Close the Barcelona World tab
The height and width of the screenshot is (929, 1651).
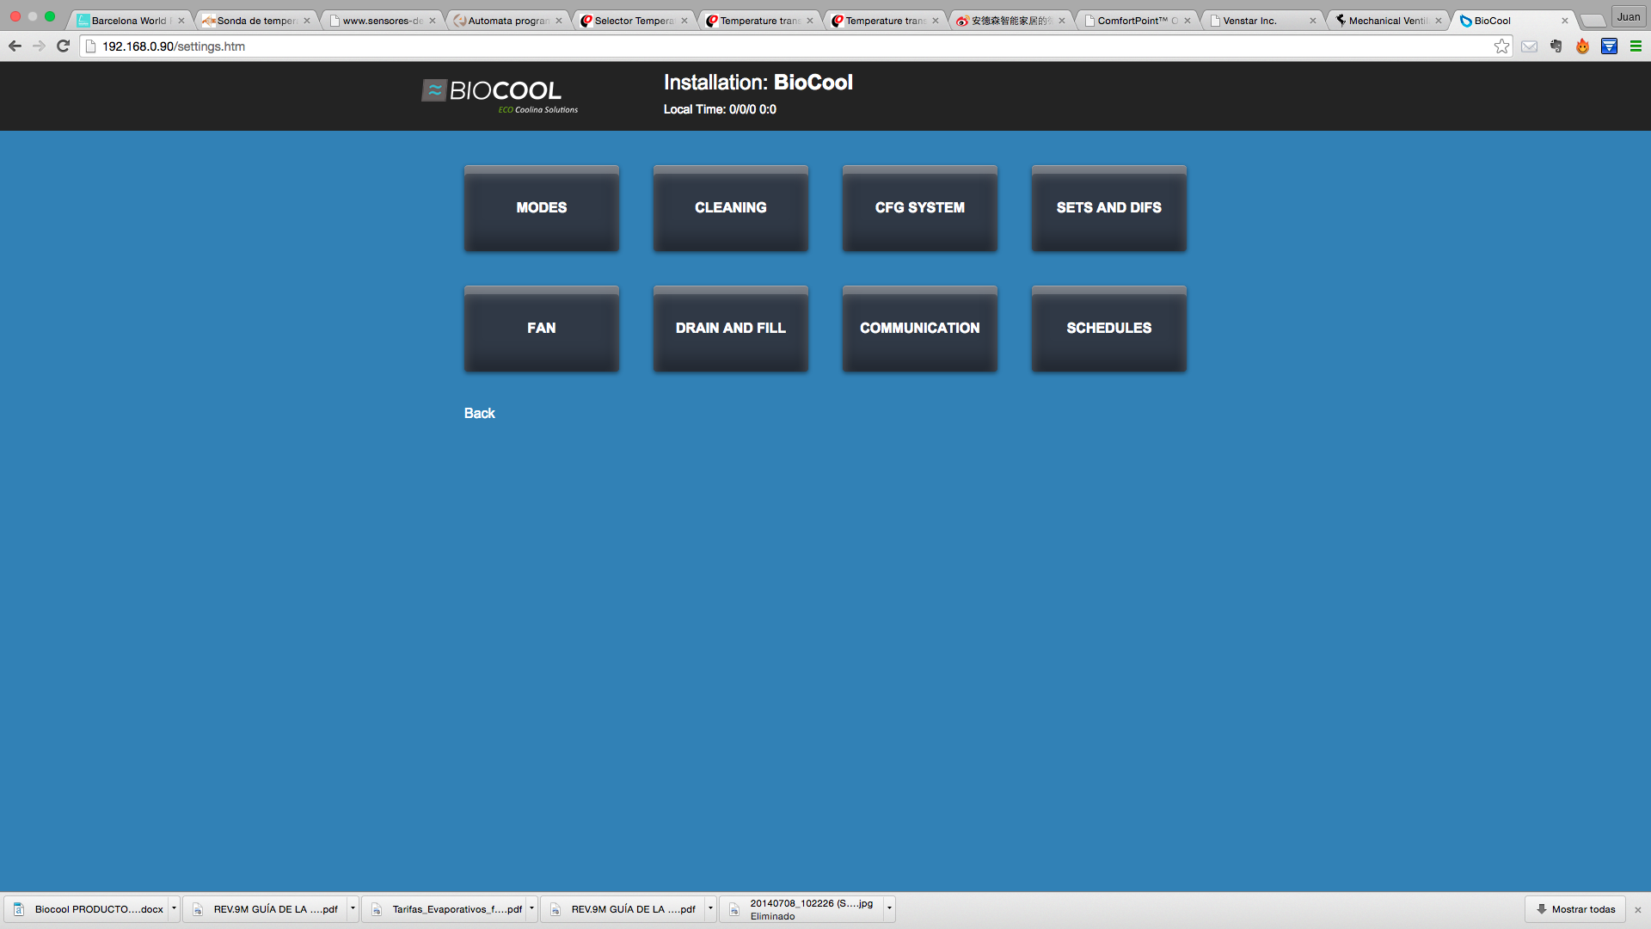pos(181,21)
